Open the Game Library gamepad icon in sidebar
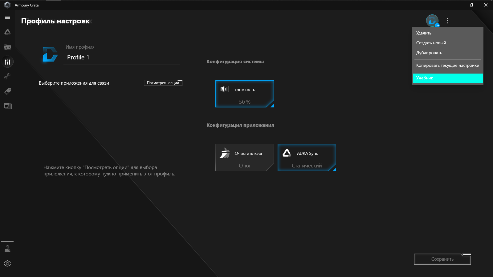Screen dimensions: 493x277 click(x=7, y=47)
